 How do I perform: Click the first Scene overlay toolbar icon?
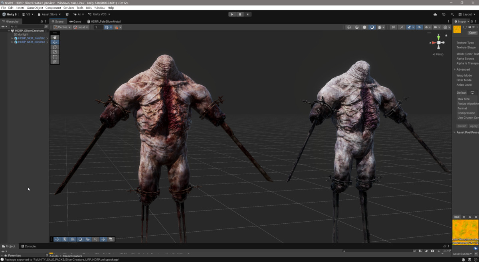(57, 239)
